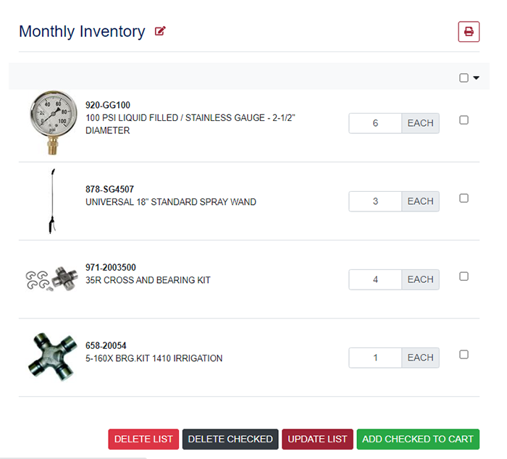The height and width of the screenshot is (459, 507).
Task: Tick the 658-20054 bearing kit checkbox
Action: [464, 355]
